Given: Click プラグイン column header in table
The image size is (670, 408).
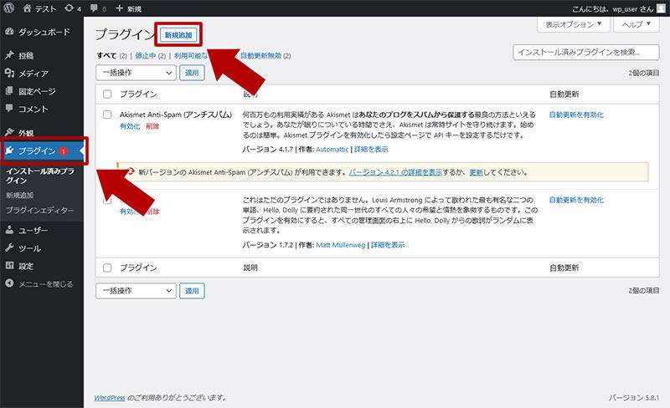Looking at the screenshot, I should click(138, 94).
